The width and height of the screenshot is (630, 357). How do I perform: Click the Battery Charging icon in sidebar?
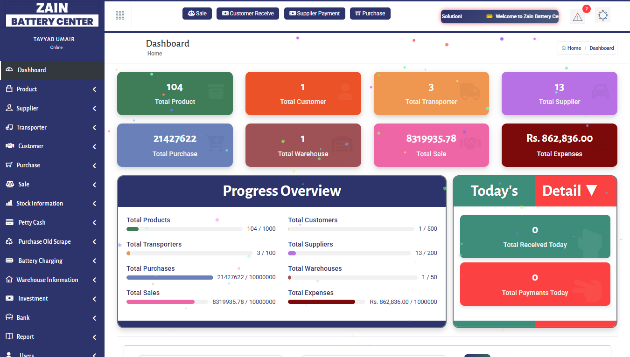coord(9,261)
